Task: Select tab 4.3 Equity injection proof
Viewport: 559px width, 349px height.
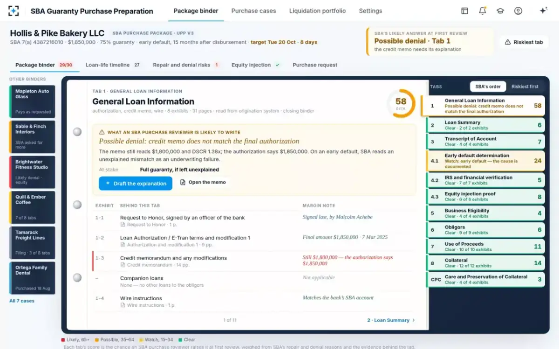Action: coord(485,196)
